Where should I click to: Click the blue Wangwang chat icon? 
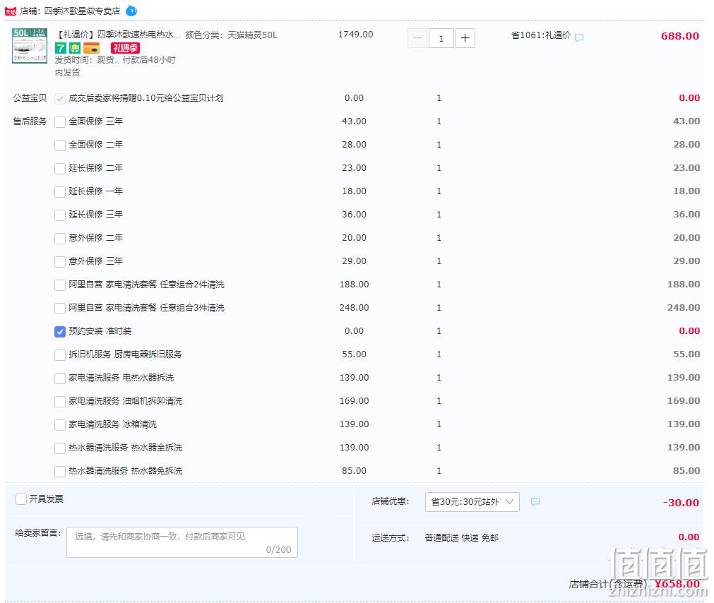point(131,11)
